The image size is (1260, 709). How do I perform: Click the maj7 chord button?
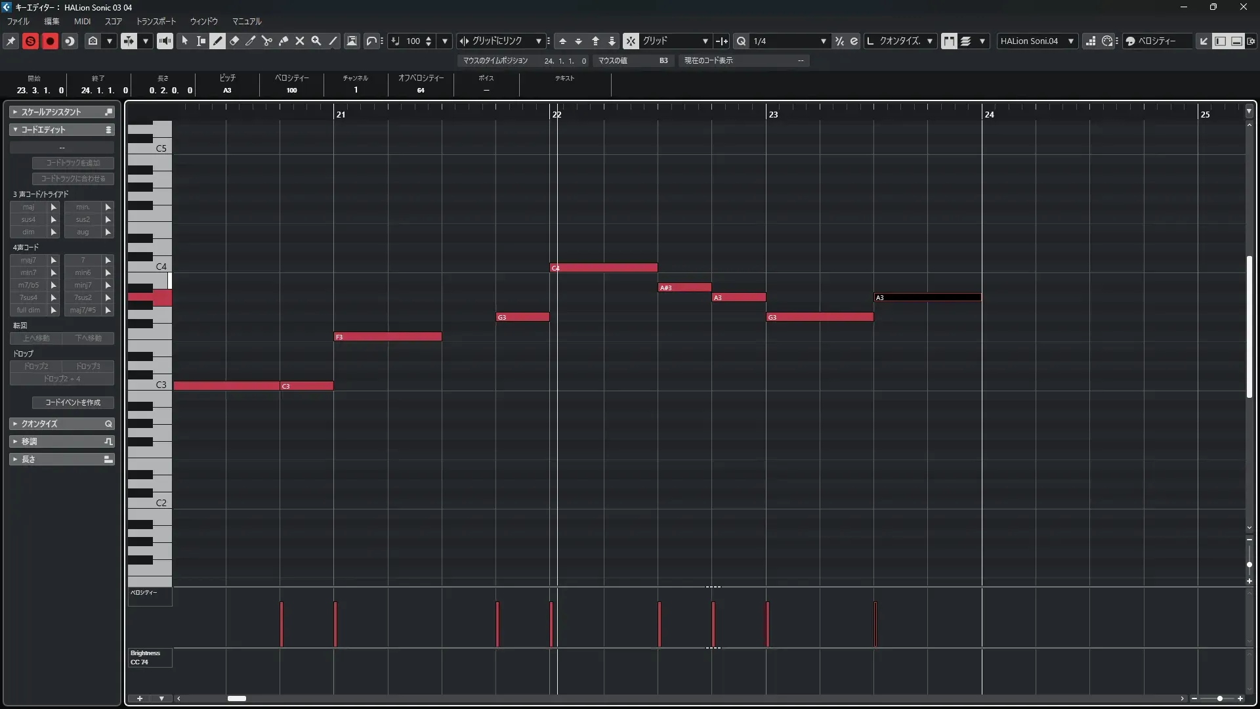[x=28, y=260]
